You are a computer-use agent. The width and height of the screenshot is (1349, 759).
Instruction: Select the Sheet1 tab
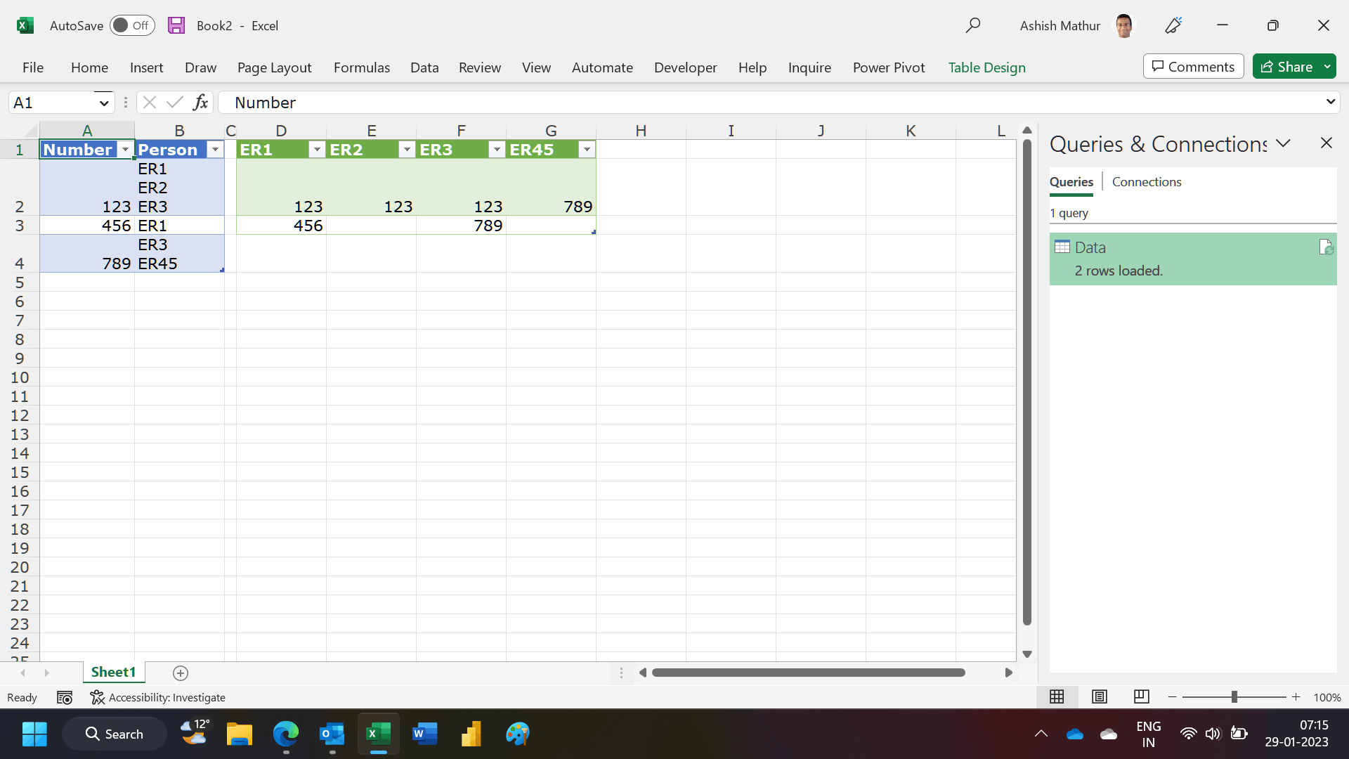pos(113,673)
